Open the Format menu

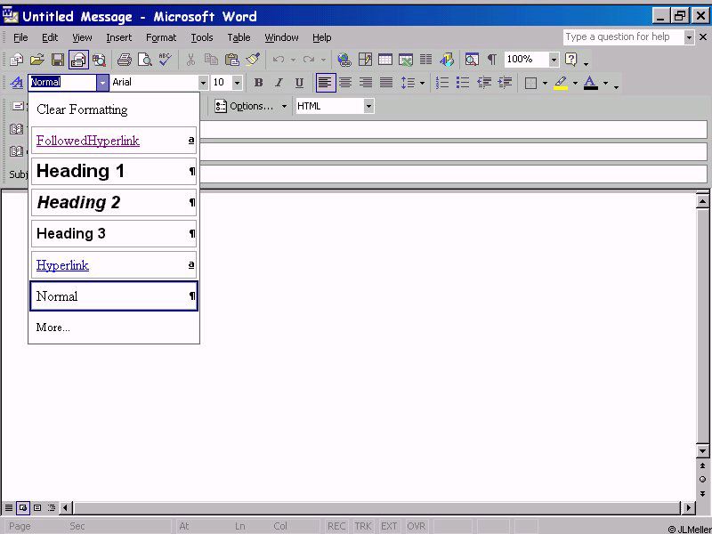pyautogui.click(x=161, y=37)
